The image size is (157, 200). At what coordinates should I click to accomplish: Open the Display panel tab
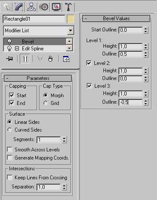[56, 7]
